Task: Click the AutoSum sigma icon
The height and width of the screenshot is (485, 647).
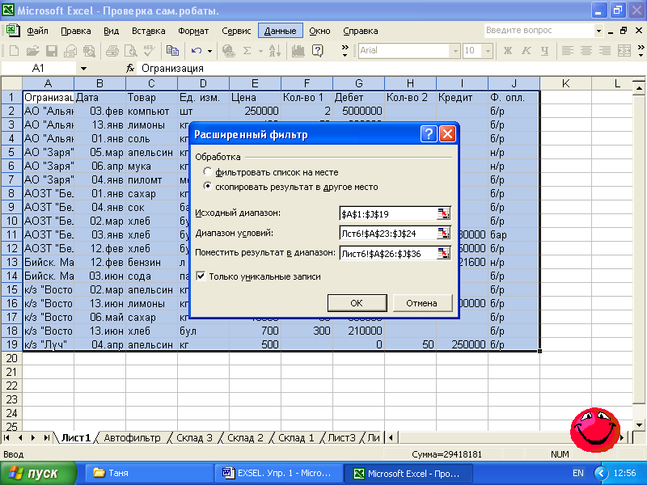Action: coord(247,50)
